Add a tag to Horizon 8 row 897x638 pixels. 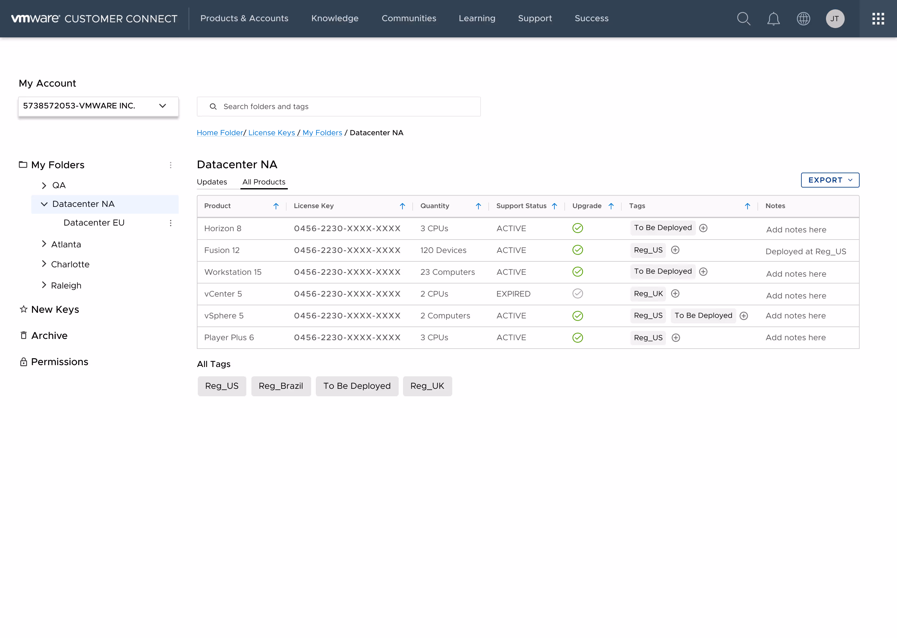tap(703, 228)
